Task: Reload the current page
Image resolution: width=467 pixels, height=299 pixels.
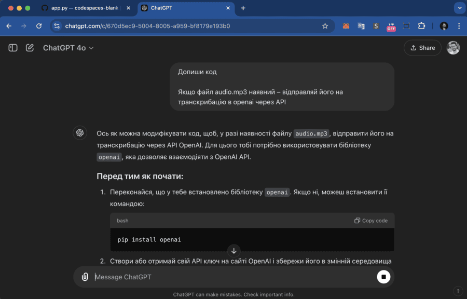Action: (39, 26)
